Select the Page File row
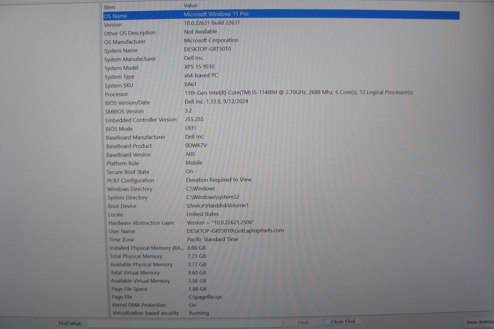This screenshot has height=329, width=494. pos(139,297)
